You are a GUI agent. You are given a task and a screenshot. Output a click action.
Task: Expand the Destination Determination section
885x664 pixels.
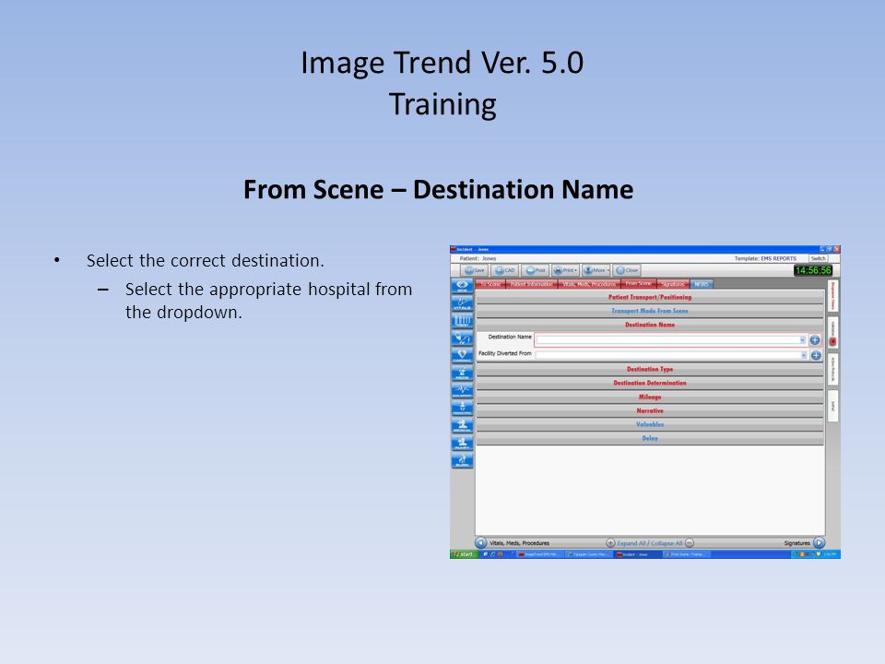coord(650,383)
